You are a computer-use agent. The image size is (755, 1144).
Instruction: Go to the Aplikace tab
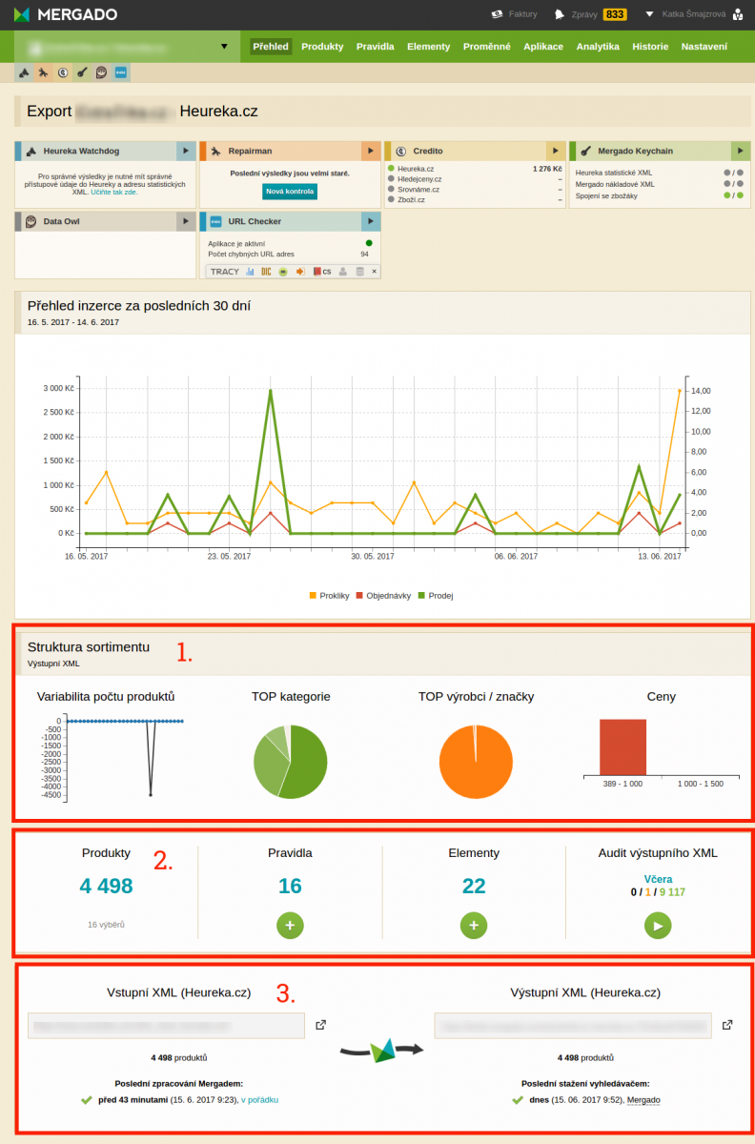[543, 46]
